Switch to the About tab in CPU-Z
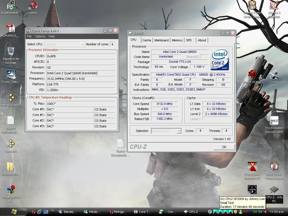 coord(202,40)
